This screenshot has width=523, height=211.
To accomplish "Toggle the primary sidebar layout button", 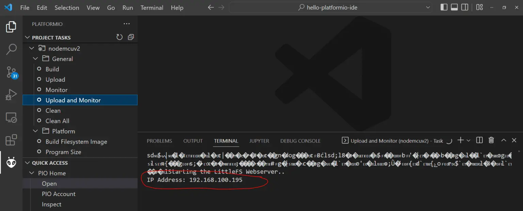I will pyautogui.click(x=444, y=7).
